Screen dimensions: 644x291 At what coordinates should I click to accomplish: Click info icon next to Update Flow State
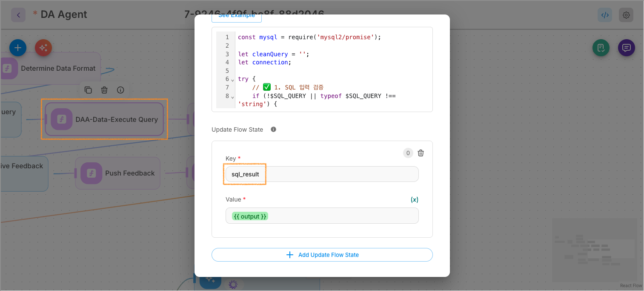pyautogui.click(x=273, y=129)
